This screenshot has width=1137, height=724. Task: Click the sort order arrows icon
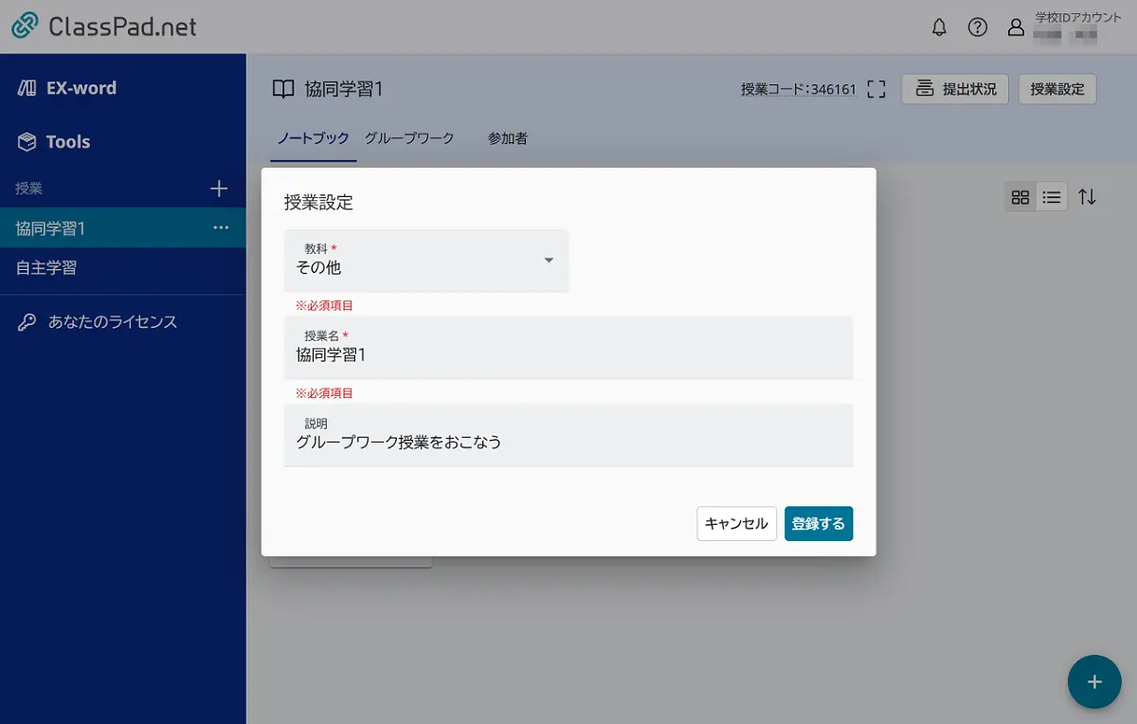(x=1087, y=196)
